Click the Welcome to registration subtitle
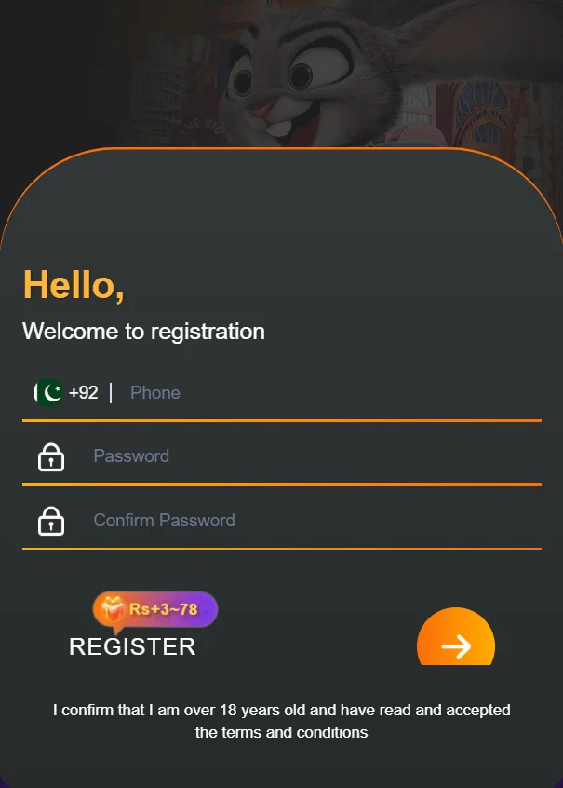563x788 pixels. tap(143, 332)
